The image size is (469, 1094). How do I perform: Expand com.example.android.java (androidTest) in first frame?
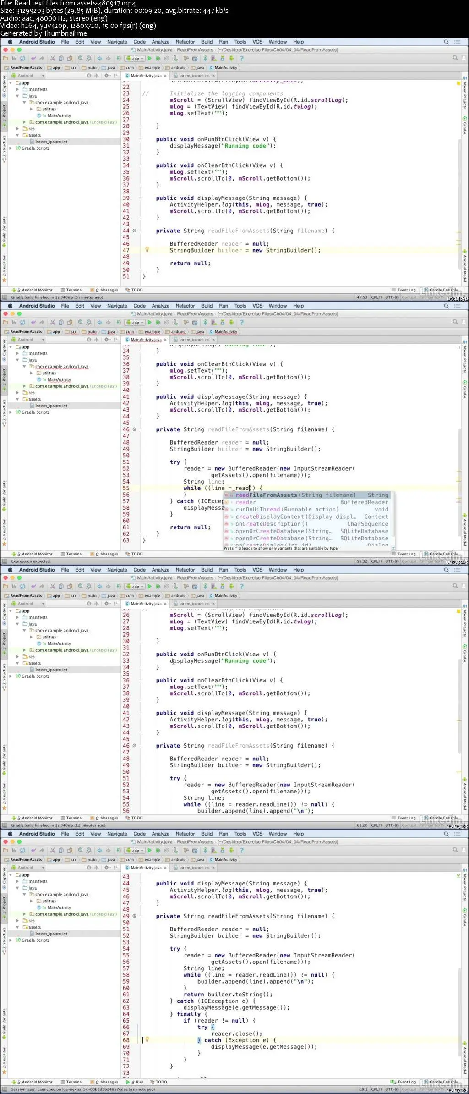point(24,122)
